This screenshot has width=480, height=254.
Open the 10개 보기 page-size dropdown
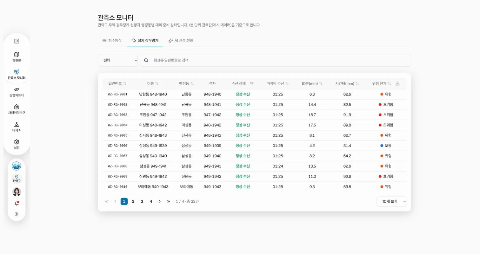[x=391, y=201]
